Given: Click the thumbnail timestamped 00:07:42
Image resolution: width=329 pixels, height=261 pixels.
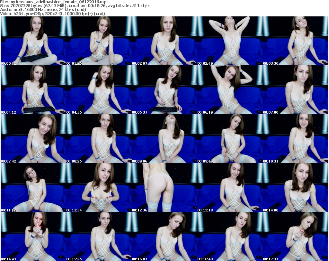Looking at the screenshot, I should pyautogui.click(x=33, y=139).
